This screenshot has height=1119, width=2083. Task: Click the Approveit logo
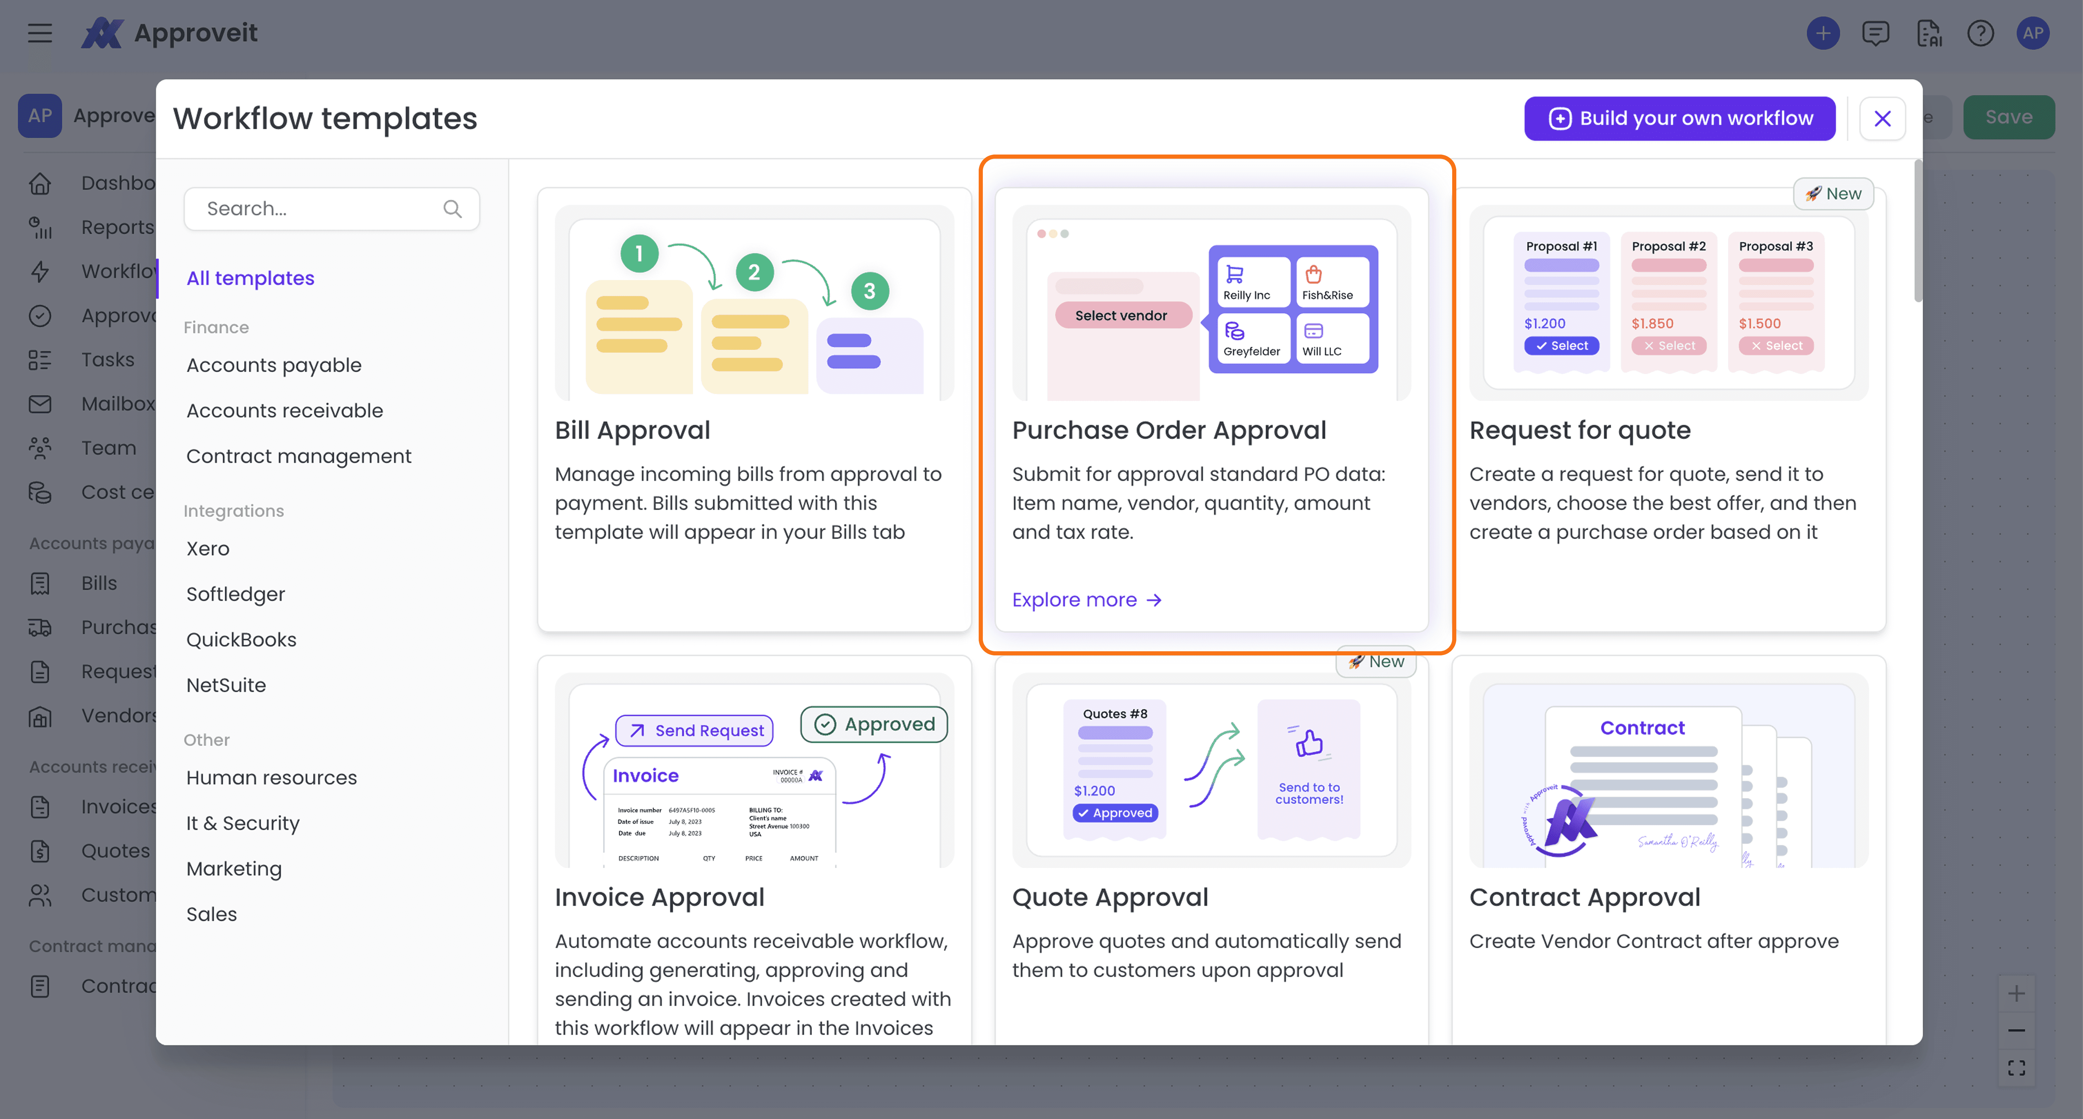point(169,33)
